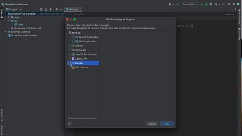The image size is (242, 136).
Task: Tick the Groovy checkbox
Action: point(70,46)
